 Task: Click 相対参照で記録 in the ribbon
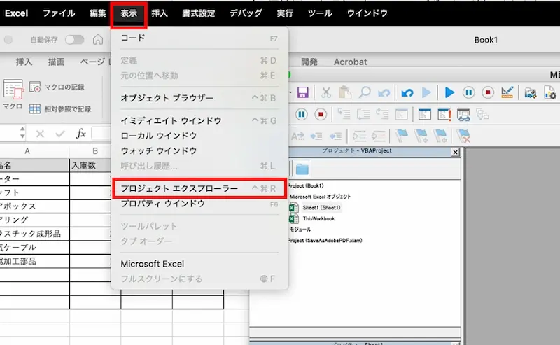[60, 108]
